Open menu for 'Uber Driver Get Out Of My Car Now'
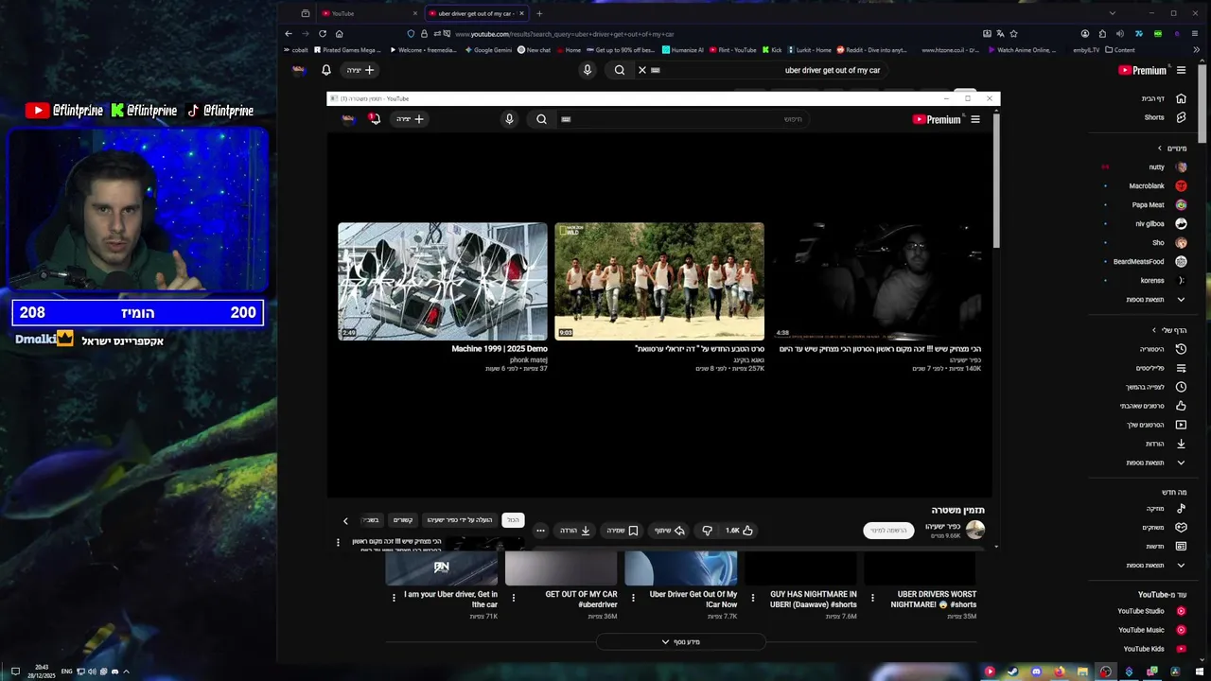1211x681 pixels. pos(633,598)
